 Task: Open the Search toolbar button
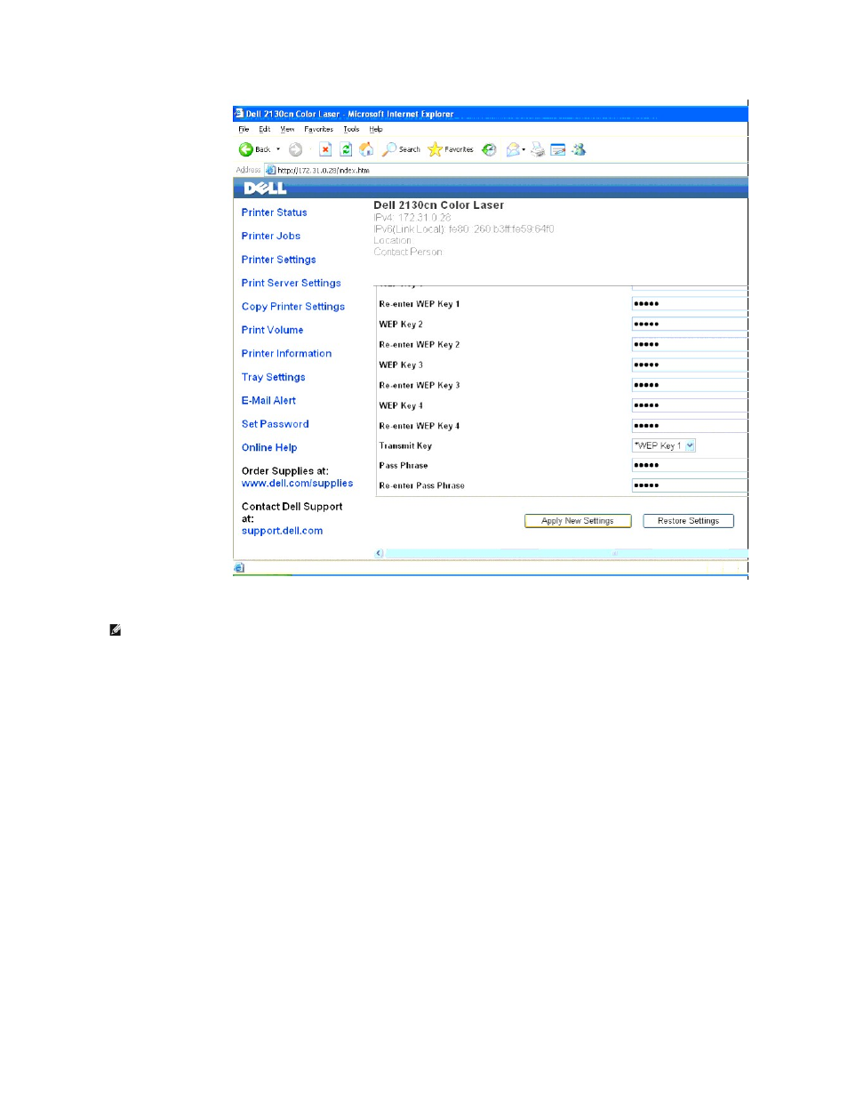[401, 149]
